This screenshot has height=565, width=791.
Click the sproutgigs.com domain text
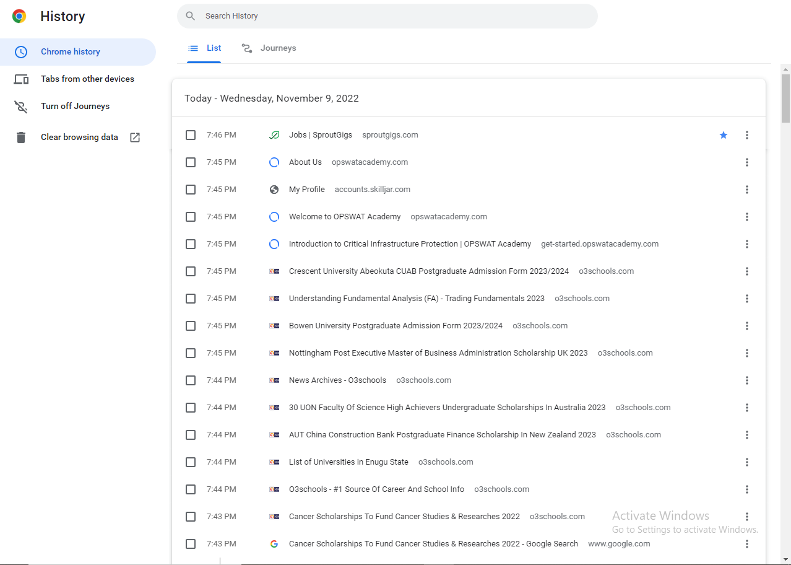[390, 135]
